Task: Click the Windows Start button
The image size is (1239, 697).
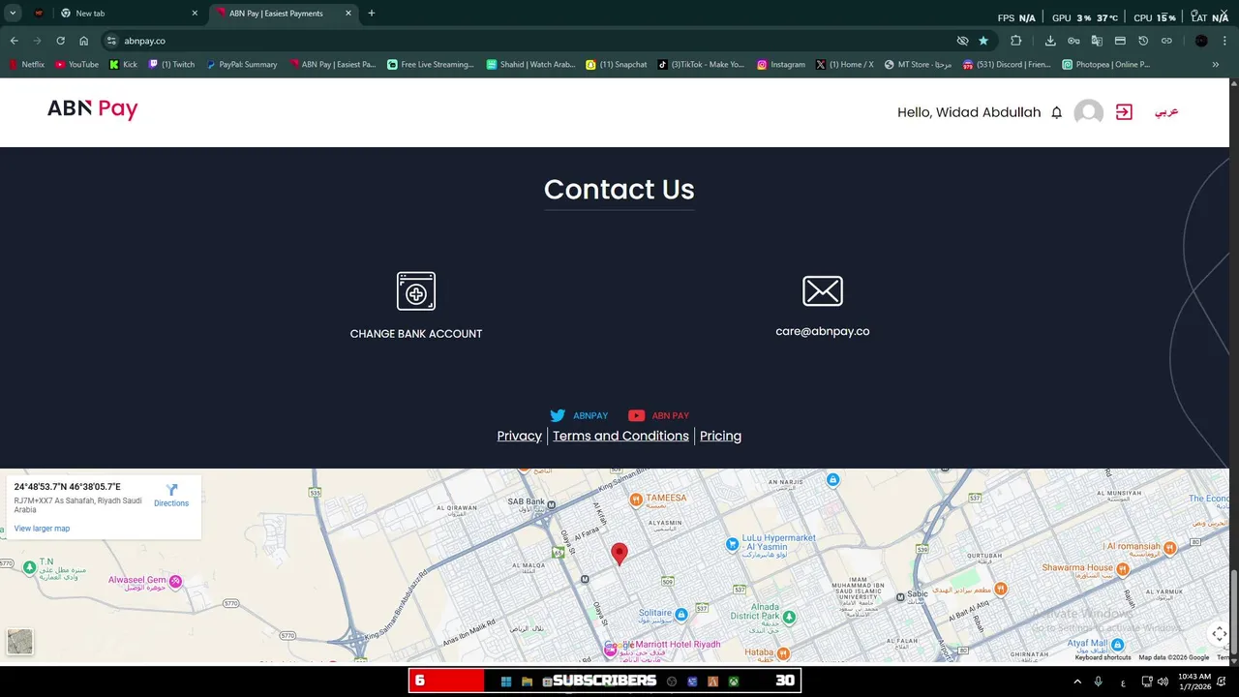Action: 505,681
